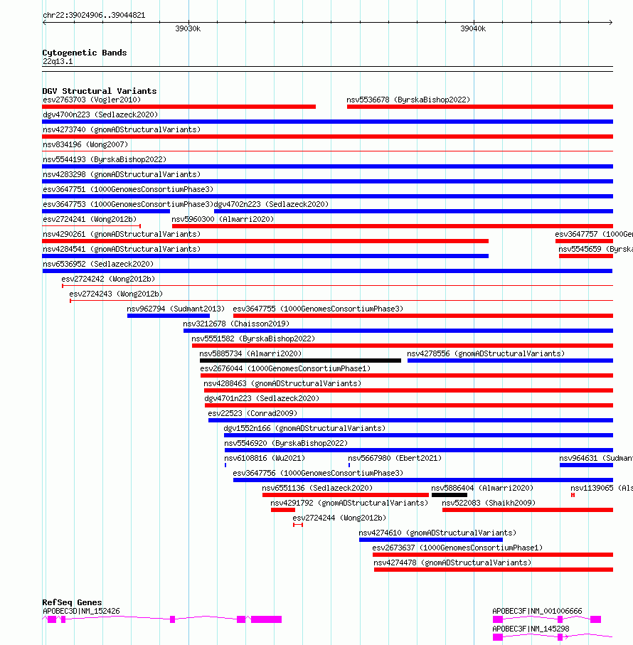The height and width of the screenshot is (645, 633).
Task: Click the RefSeq Genes track title
Action: coord(72,602)
